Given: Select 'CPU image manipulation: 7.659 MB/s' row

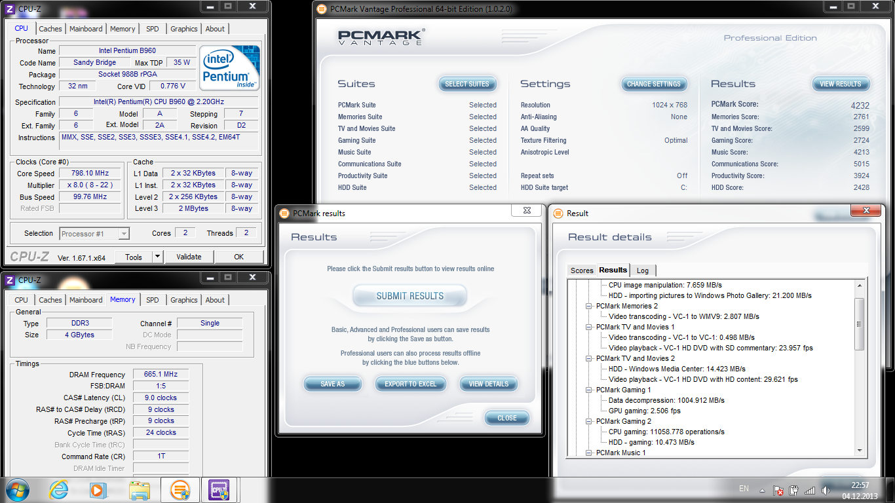Looking at the screenshot, I should tap(665, 285).
